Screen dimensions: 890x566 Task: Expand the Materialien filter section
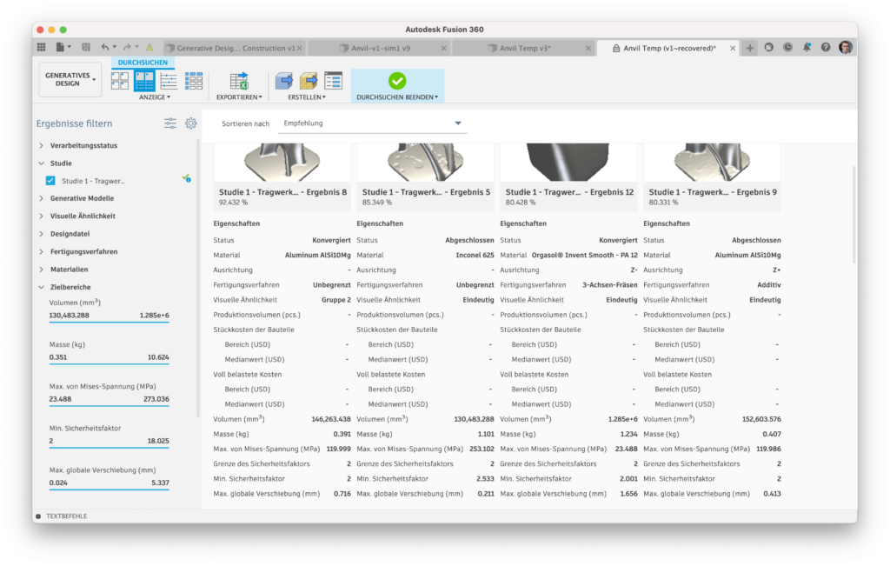[x=42, y=270]
